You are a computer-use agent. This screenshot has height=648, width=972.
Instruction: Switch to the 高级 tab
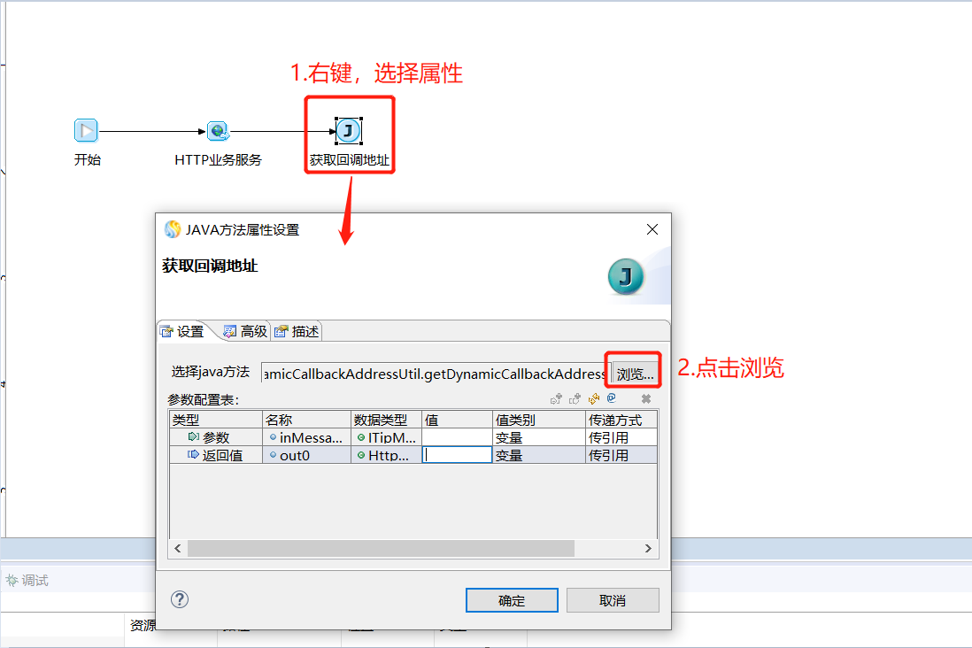click(245, 332)
